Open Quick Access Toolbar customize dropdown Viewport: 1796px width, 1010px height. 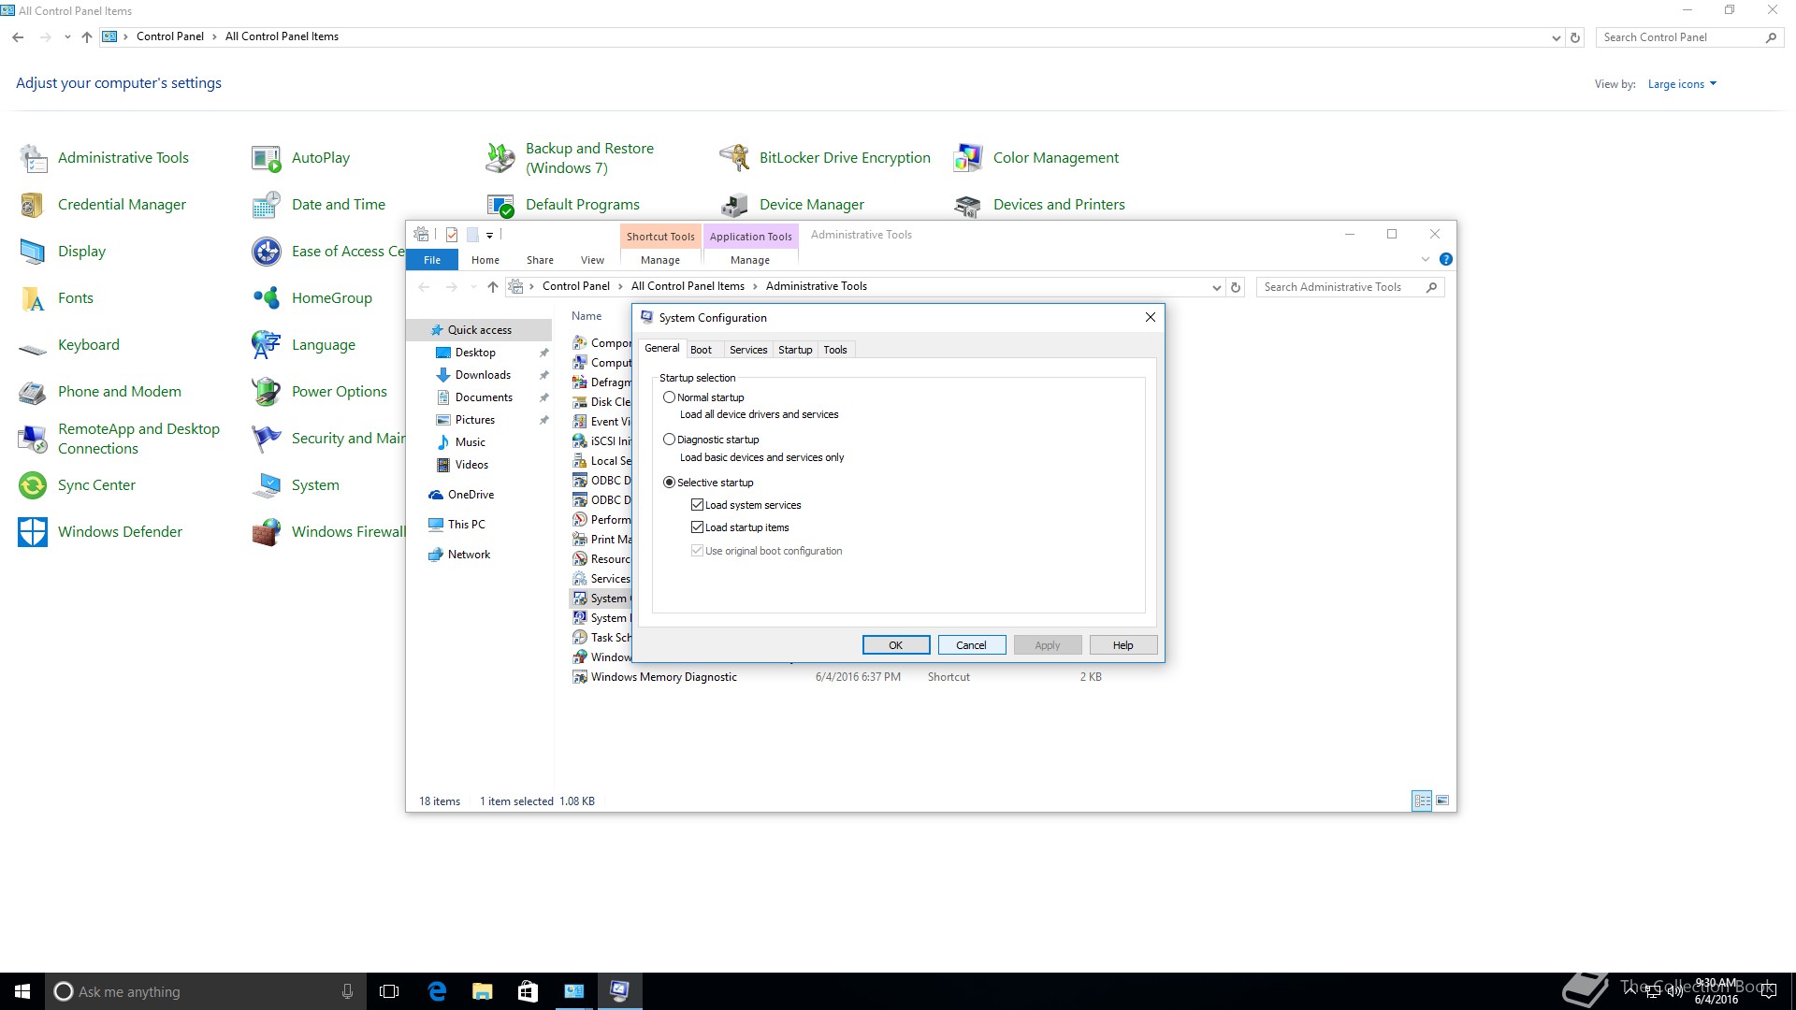[x=489, y=235]
